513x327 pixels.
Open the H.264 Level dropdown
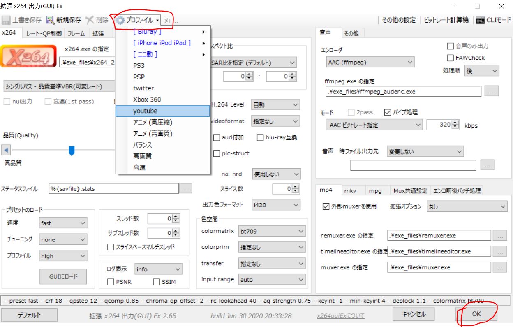[275, 105]
